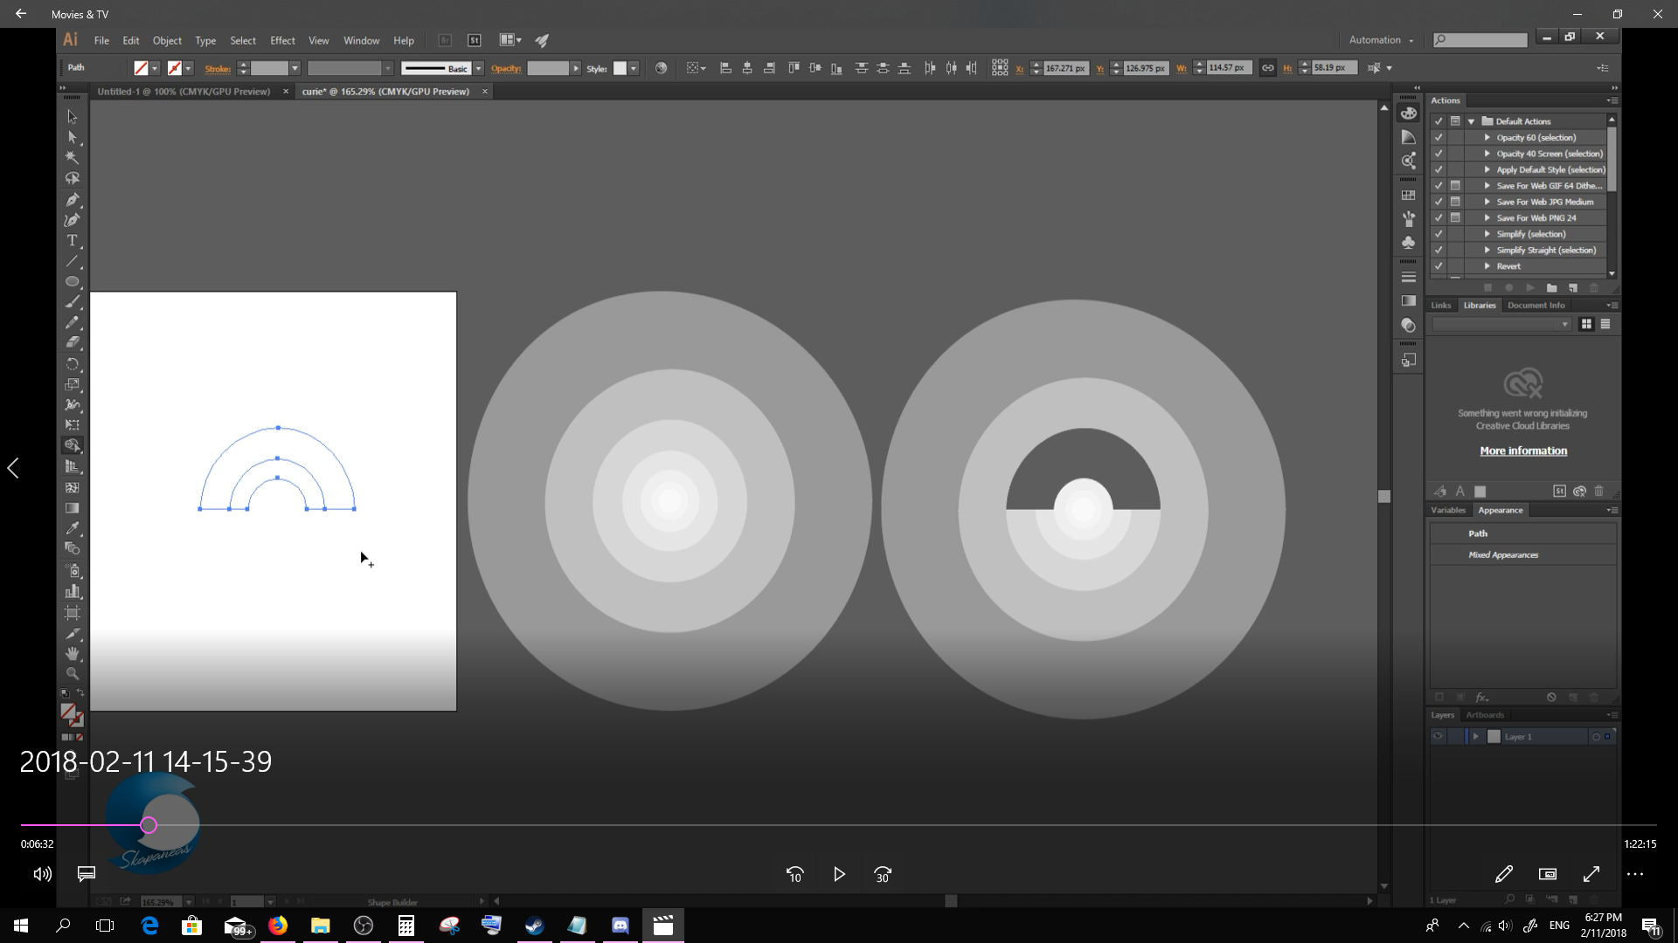Image resolution: width=1678 pixels, height=943 pixels.
Task: Select the Lasso tool
Action: tap(73, 178)
